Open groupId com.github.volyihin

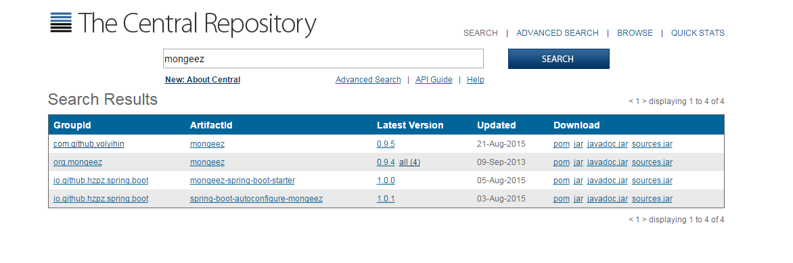(89, 144)
